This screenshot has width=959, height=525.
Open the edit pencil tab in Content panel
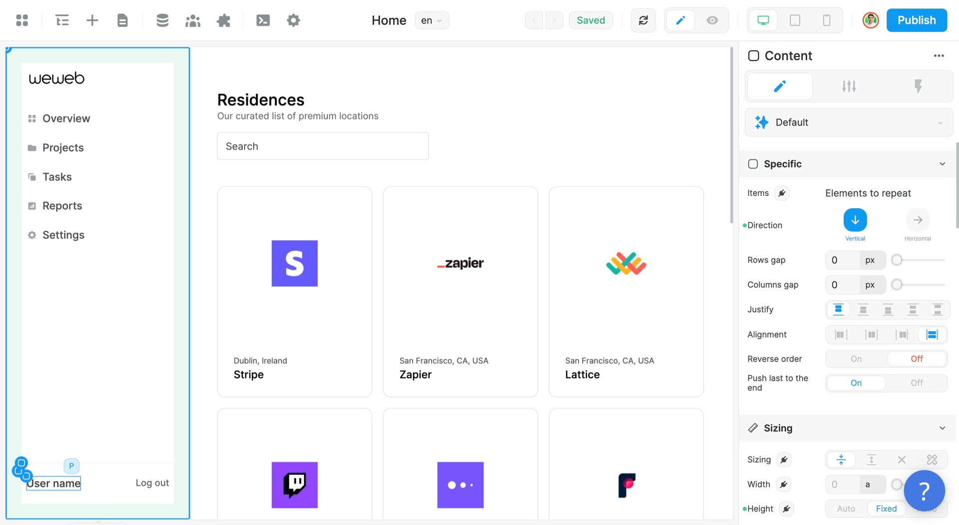click(780, 86)
